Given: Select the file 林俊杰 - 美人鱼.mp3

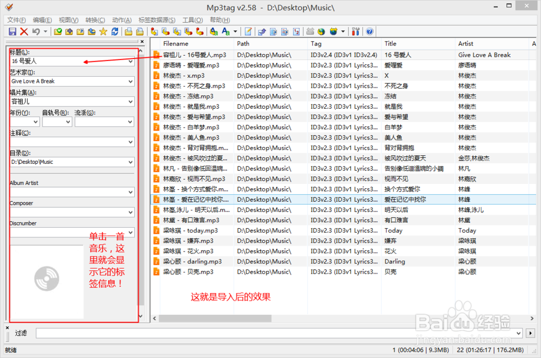Looking at the screenshot, I should [x=191, y=137].
